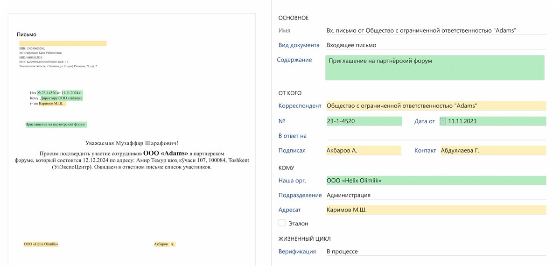Screen dimensions: 560x266
Task: Open the Наша орг. field
Action: click(x=436, y=181)
